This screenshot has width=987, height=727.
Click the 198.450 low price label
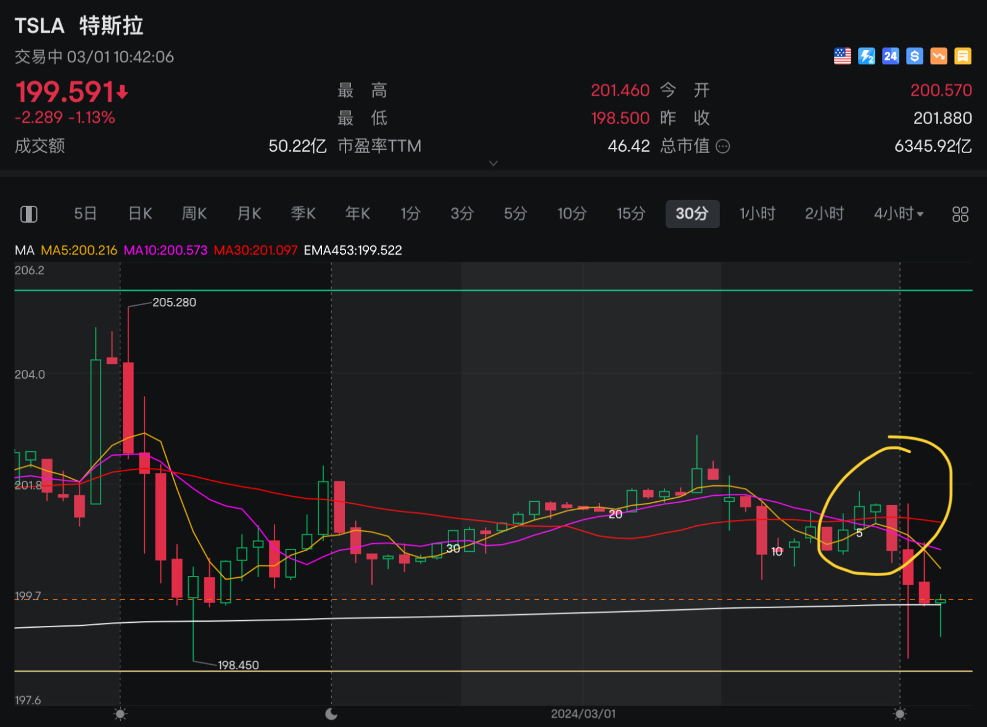pyautogui.click(x=239, y=665)
